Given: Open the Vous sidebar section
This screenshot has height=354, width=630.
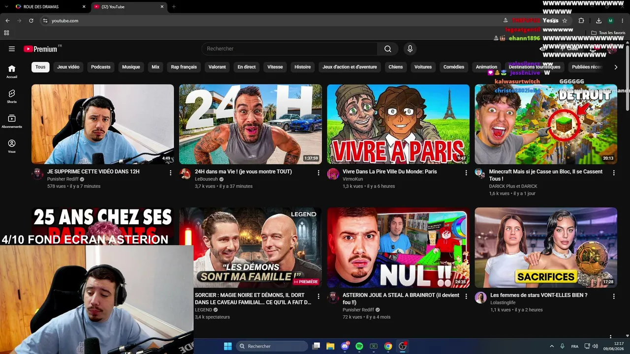Looking at the screenshot, I should 12,146.
